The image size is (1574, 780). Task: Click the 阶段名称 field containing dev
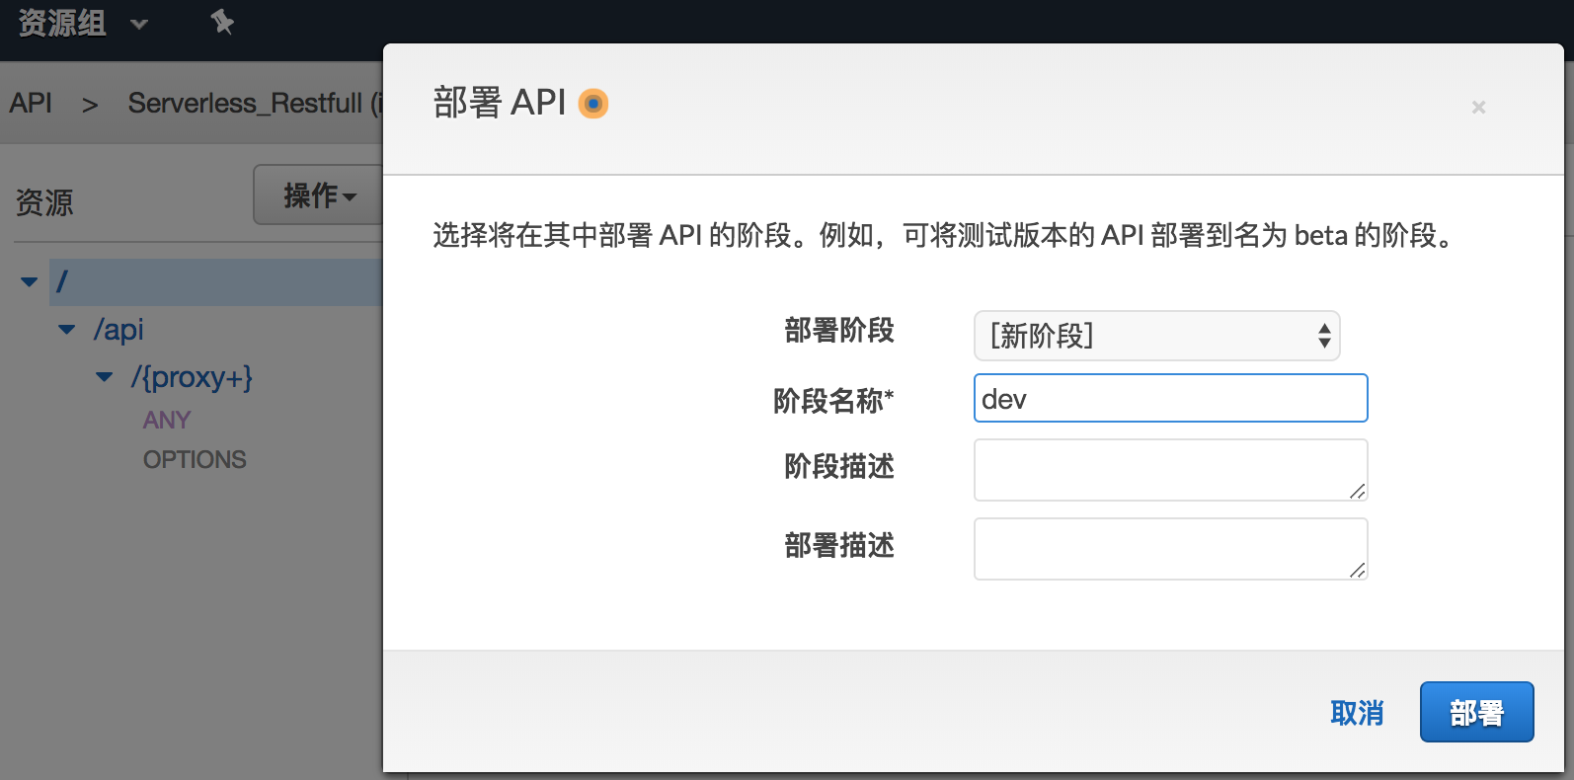click(1170, 399)
